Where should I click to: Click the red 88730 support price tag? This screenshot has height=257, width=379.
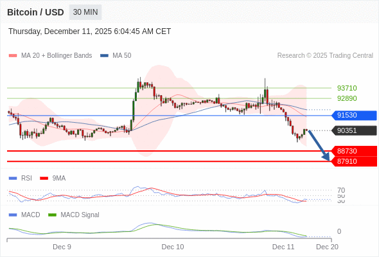[354, 151]
